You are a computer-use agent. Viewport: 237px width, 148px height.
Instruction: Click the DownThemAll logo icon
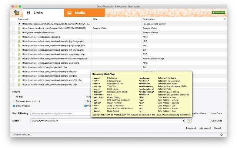(16, 13)
